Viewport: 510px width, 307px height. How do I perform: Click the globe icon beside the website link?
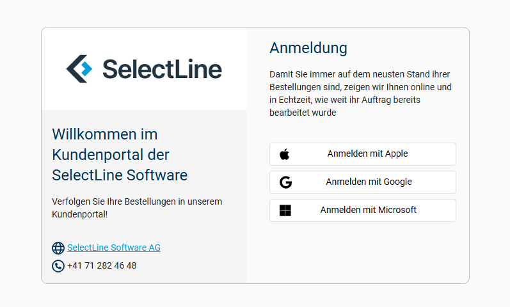point(58,248)
